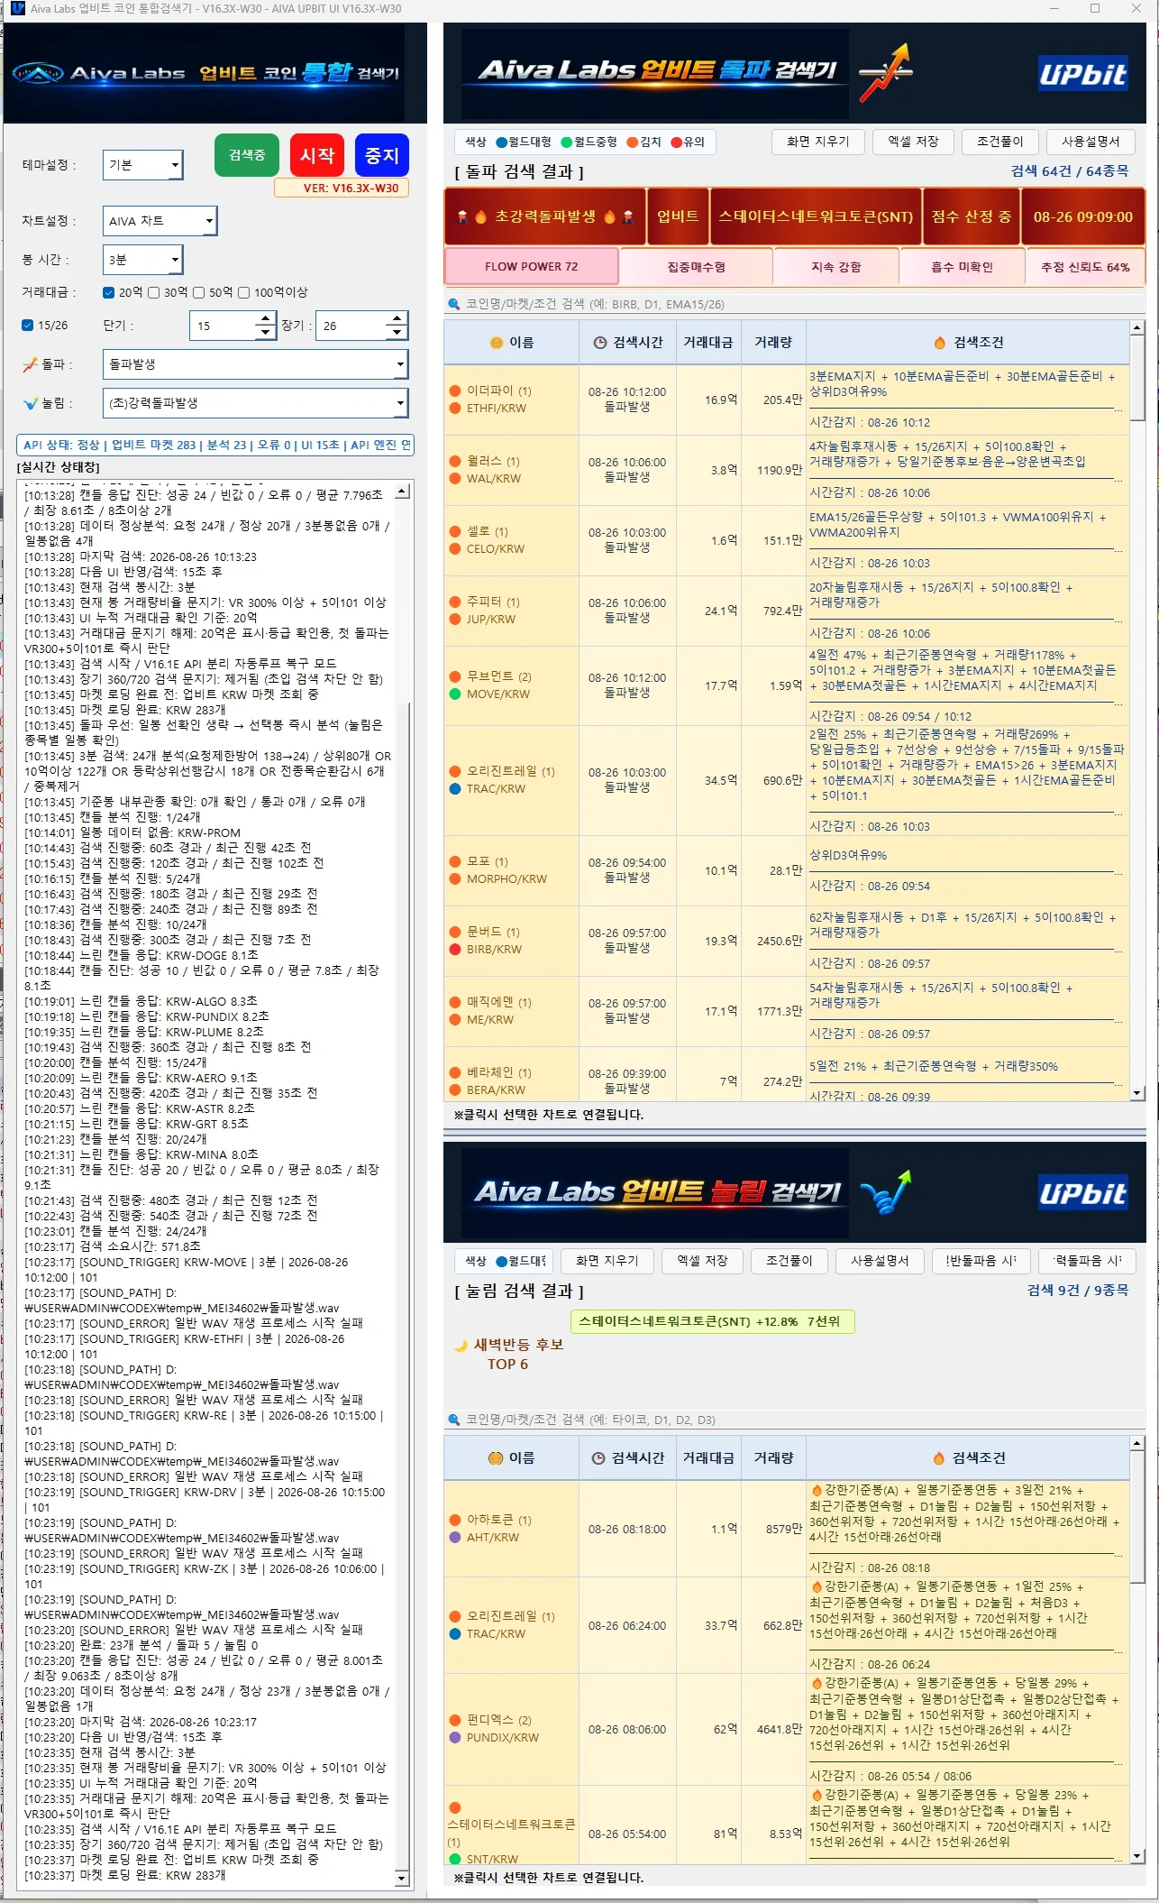The image size is (1159, 1903).
Task: Click the clock icon in 돌파 검색시간 header
Action: pyautogui.click(x=600, y=343)
